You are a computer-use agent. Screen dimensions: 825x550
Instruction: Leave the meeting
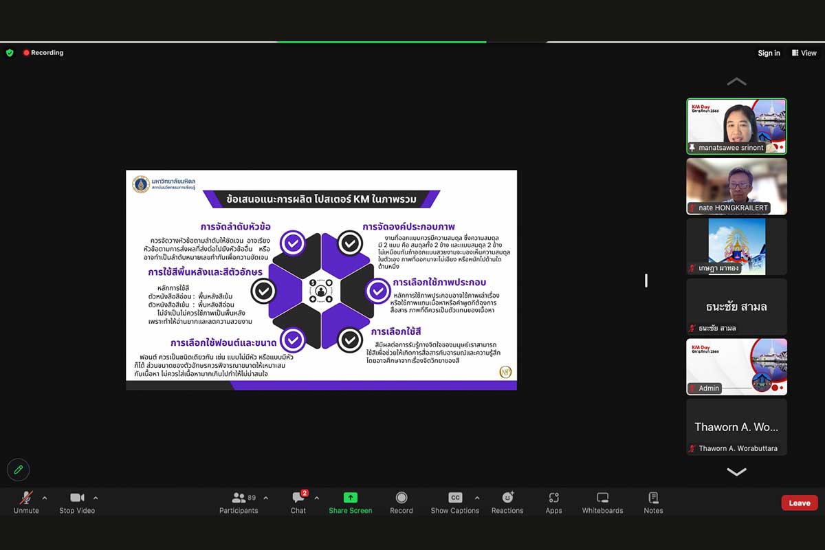click(x=799, y=503)
